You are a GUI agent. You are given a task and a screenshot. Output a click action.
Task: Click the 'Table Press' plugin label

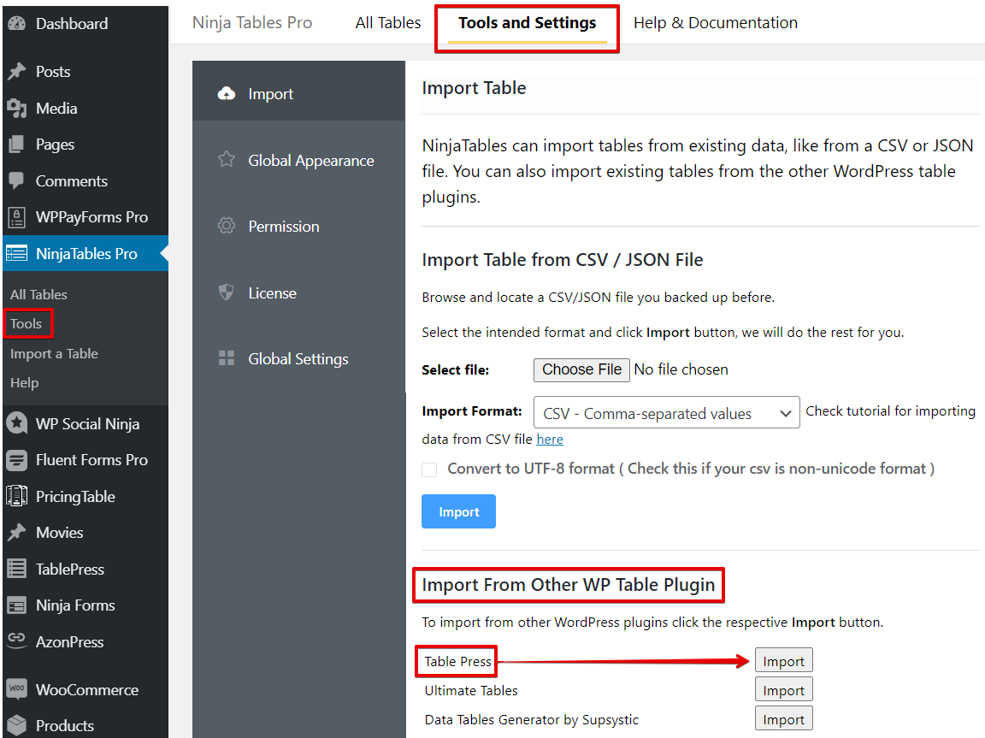coord(457,661)
